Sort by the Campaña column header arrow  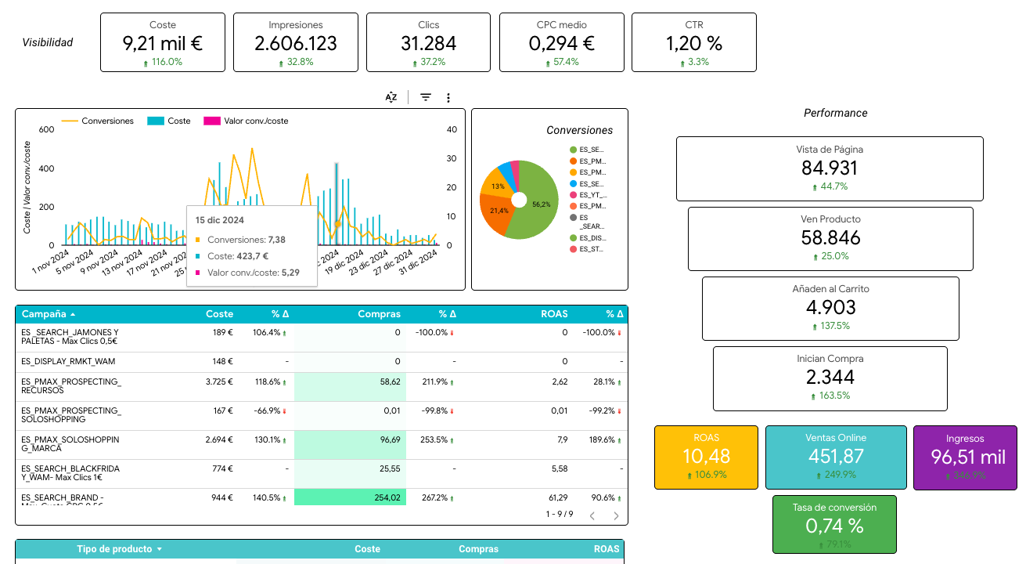74,314
